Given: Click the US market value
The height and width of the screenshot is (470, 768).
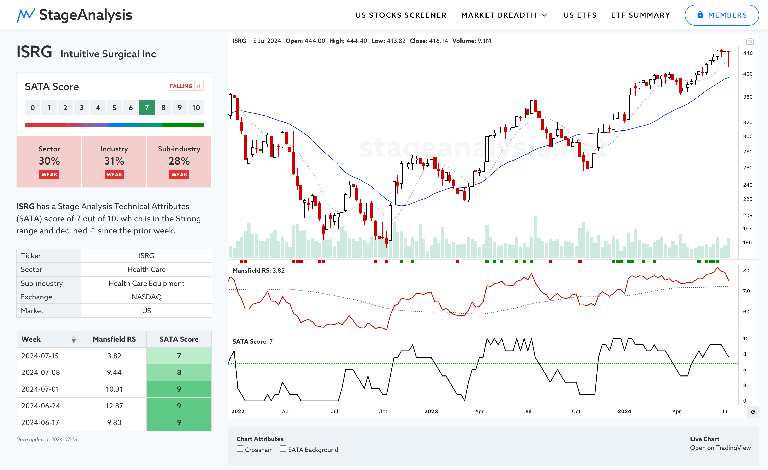Looking at the screenshot, I should 146,311.
